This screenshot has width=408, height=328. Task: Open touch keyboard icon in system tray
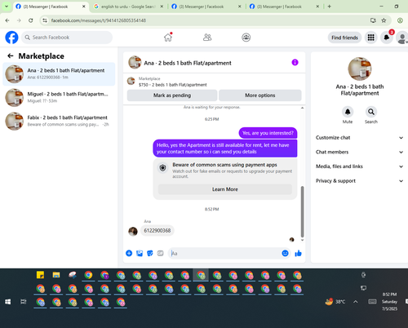pos(372,302)
